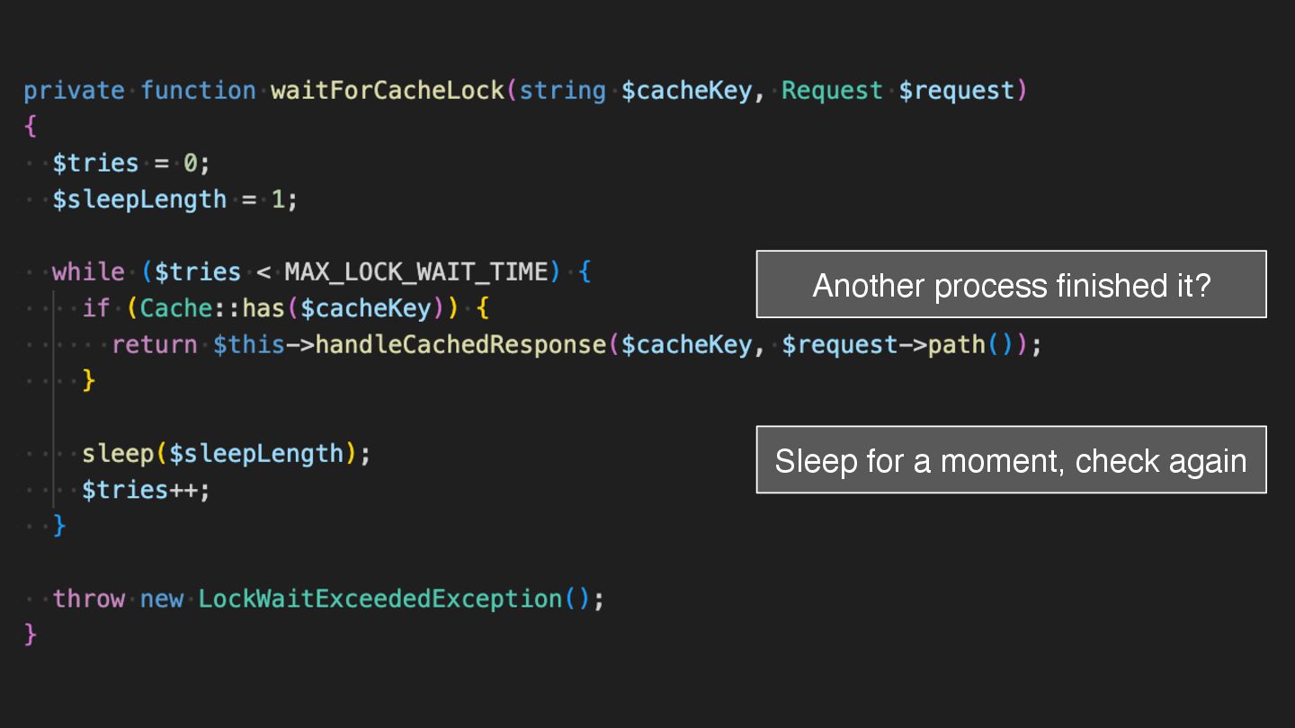The image size is (1295, 728).
Task: Click the waitForCacheLock function name
Action: [x=388, y=91]
